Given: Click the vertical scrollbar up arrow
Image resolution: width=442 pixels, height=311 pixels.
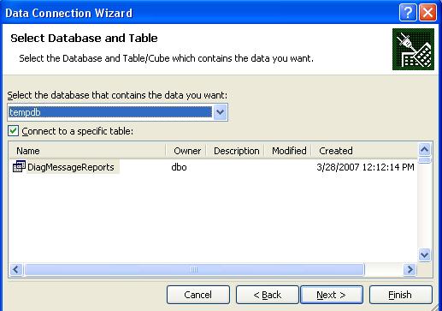Looking at the screenshot, I should tap(425, 149).
